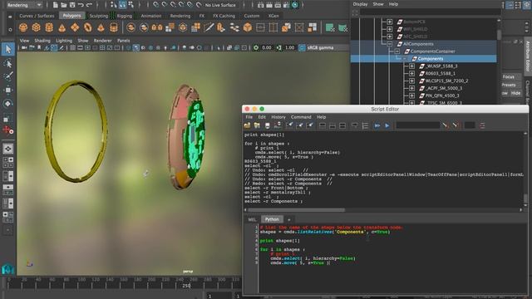
Task: Expand the R0603_5588_1 node
Action: click(x=411, y=74)
